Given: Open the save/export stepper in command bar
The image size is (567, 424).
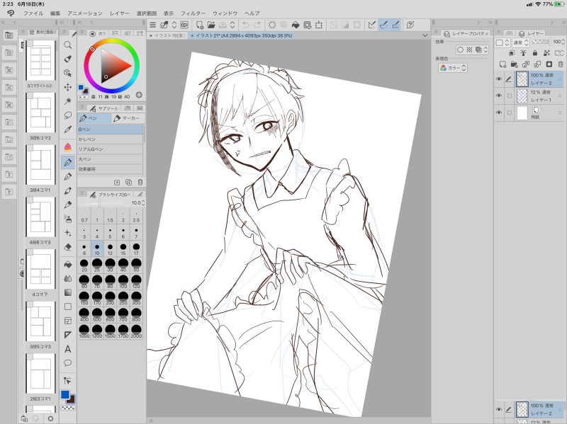Looking at the screenshot, I should pos(232,25).
